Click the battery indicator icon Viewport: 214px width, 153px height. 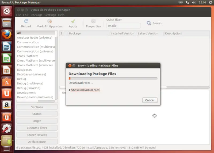[x=181, y=2]
